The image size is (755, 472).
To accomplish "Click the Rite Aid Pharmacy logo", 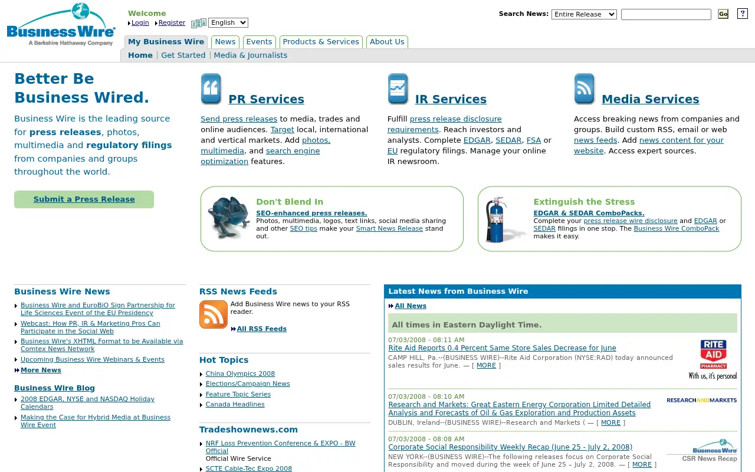I will (713, 359).
